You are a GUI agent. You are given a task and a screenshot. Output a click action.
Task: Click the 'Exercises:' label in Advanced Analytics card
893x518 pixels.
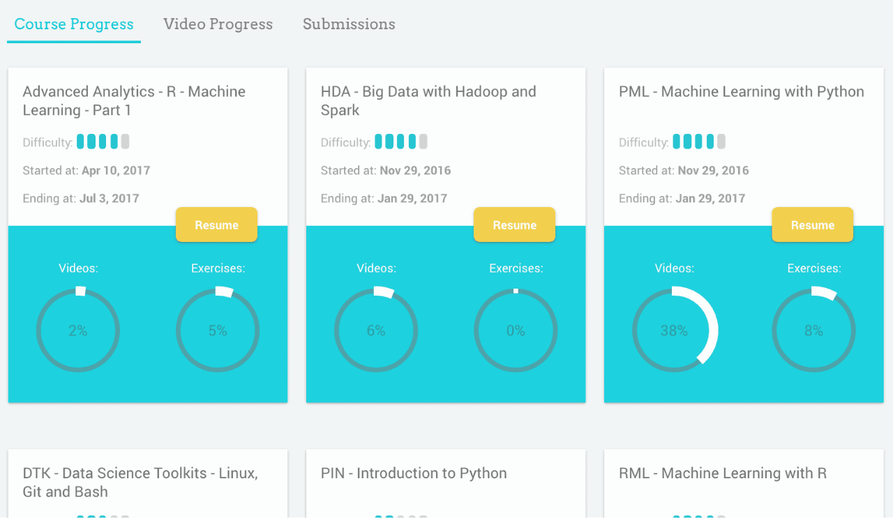(x=218, y=268)
